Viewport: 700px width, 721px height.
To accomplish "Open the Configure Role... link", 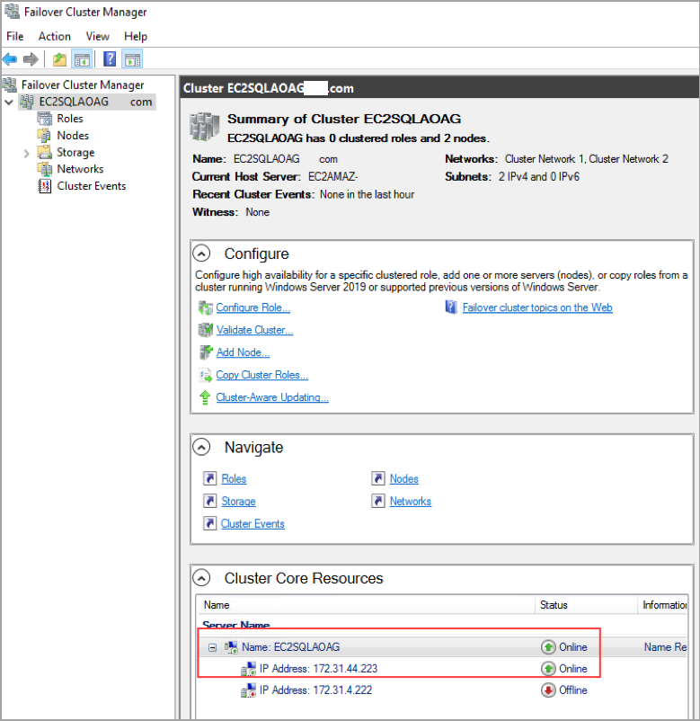I will (253, 307).
